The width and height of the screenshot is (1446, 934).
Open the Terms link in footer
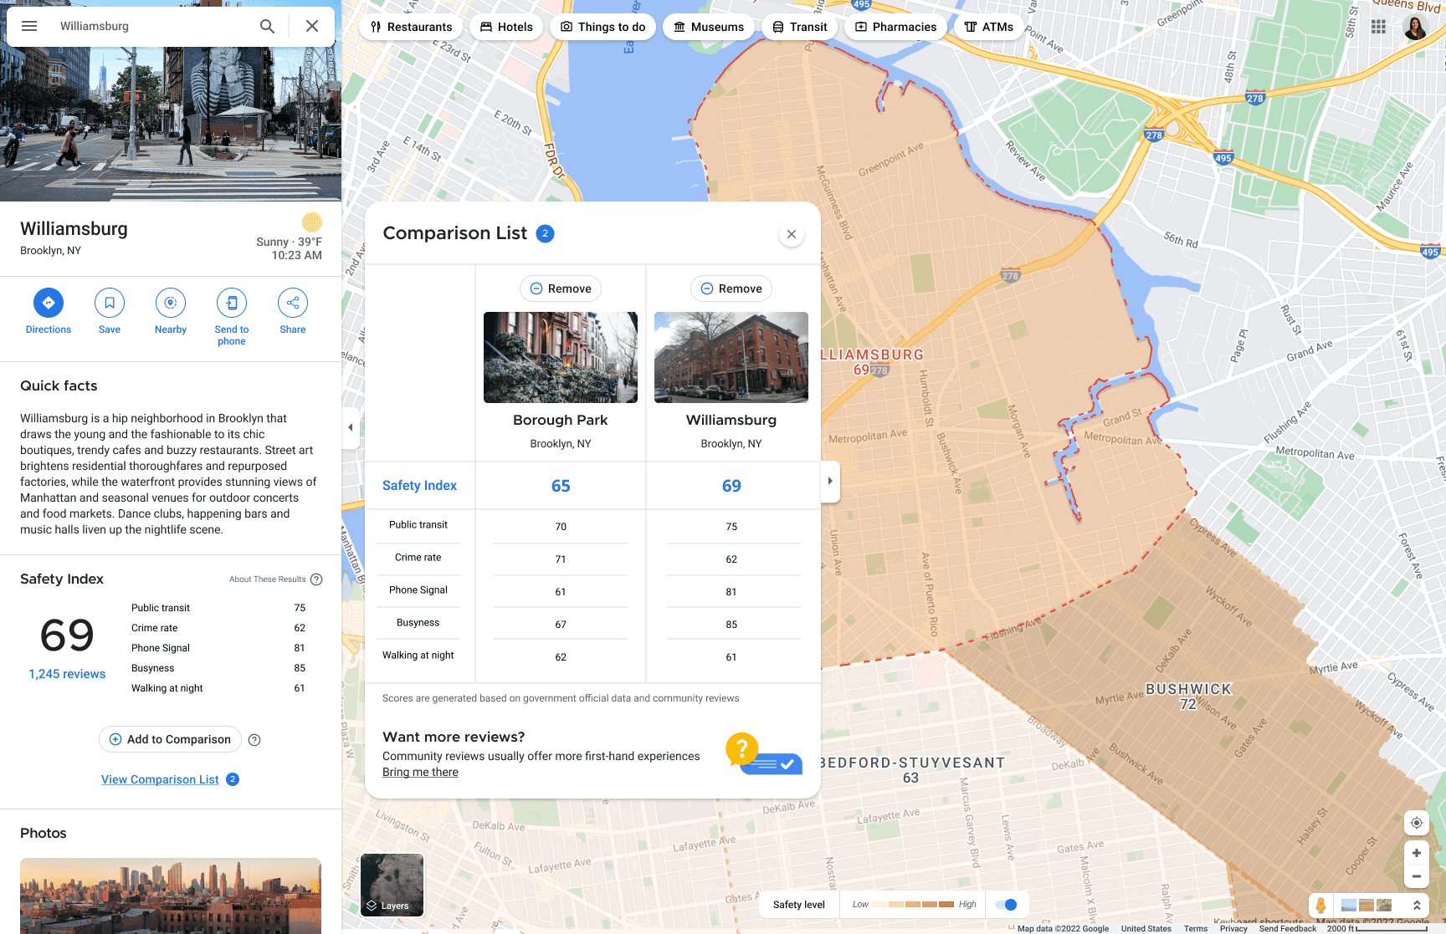click(x=1195, y=929)
